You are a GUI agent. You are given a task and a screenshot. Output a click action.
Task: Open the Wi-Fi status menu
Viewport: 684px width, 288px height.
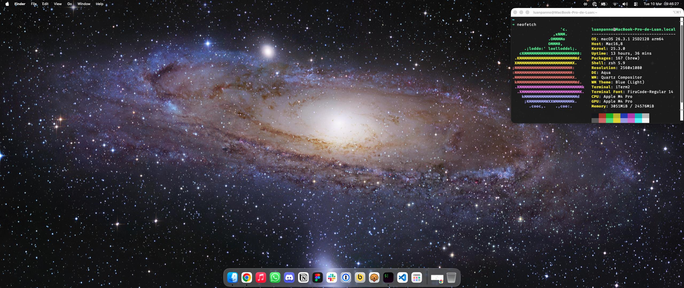click(615, 4)
